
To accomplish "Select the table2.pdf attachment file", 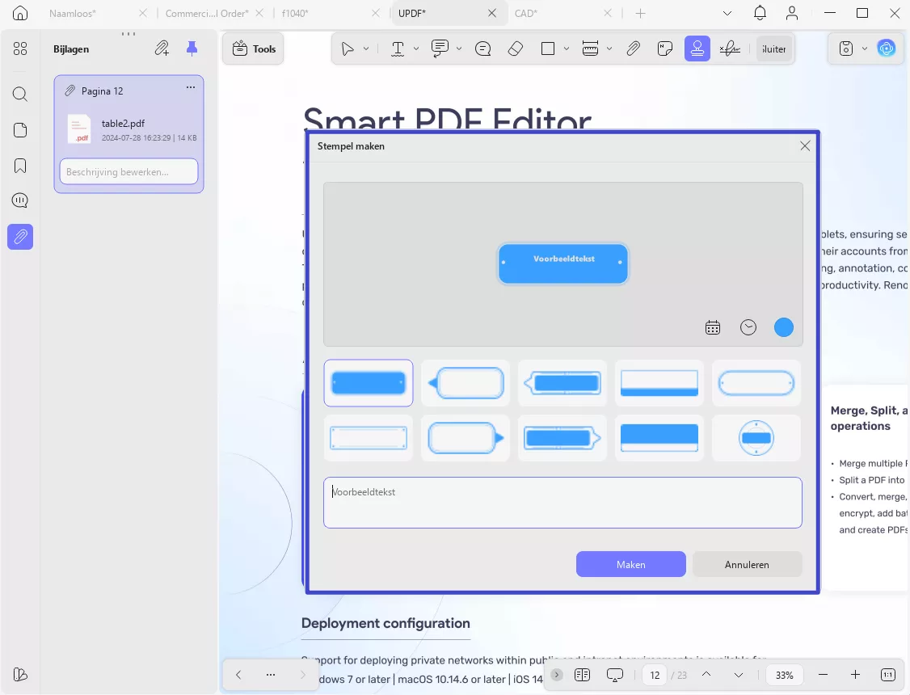I will pyautogui.click(x=128, y=128).
